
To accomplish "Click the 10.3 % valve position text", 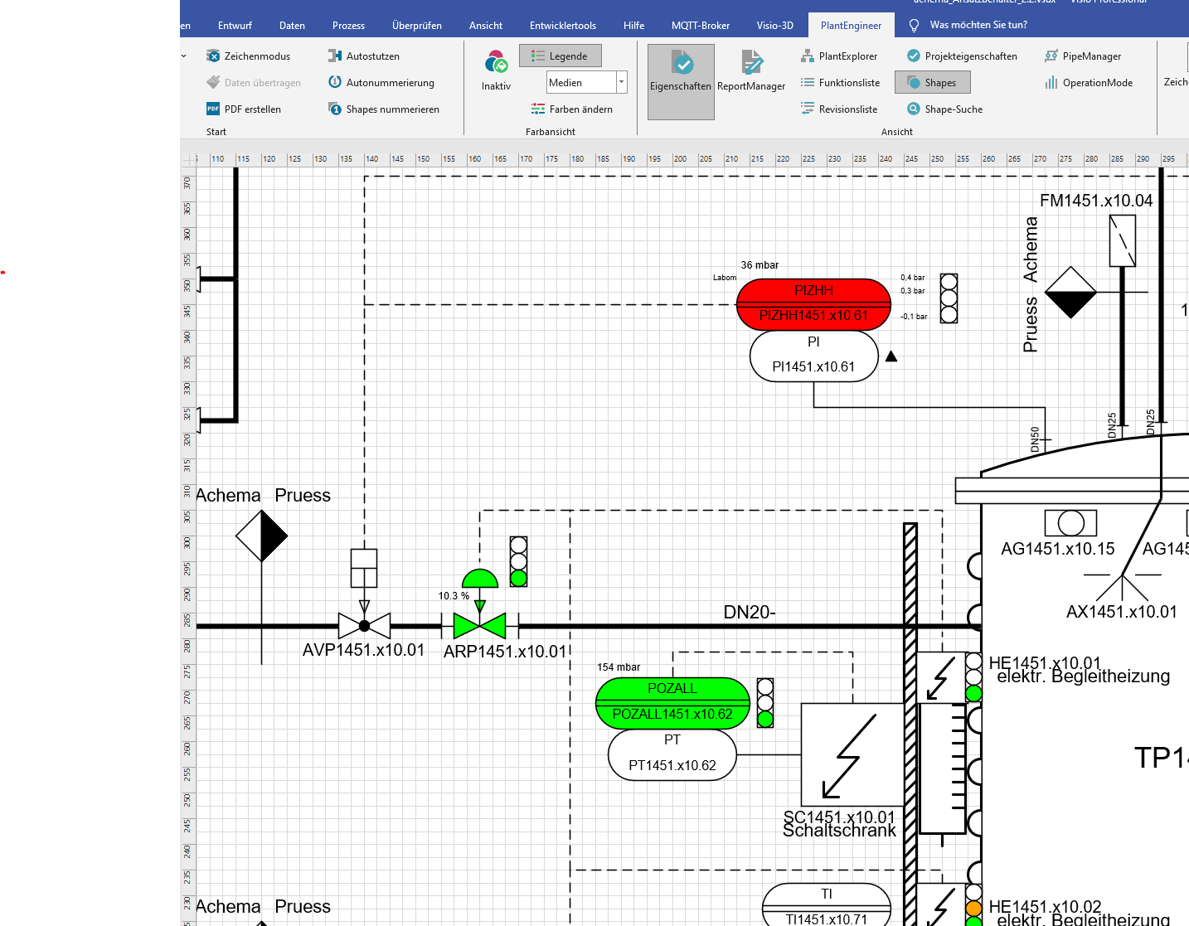I will 454,596.
